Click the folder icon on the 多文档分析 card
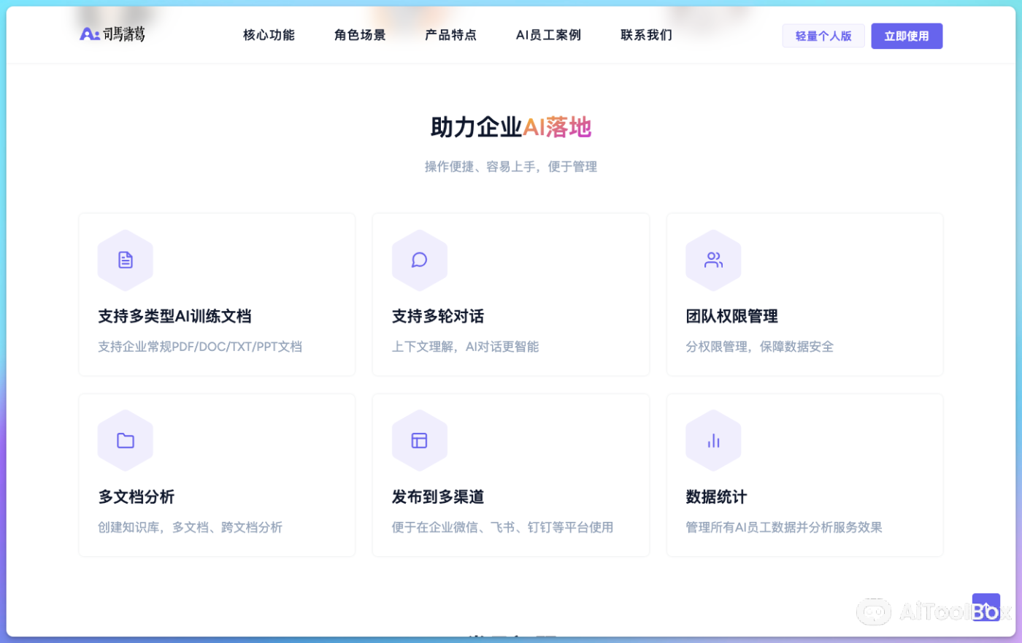This screenshot has width=1022, height=643. [125, 440]
